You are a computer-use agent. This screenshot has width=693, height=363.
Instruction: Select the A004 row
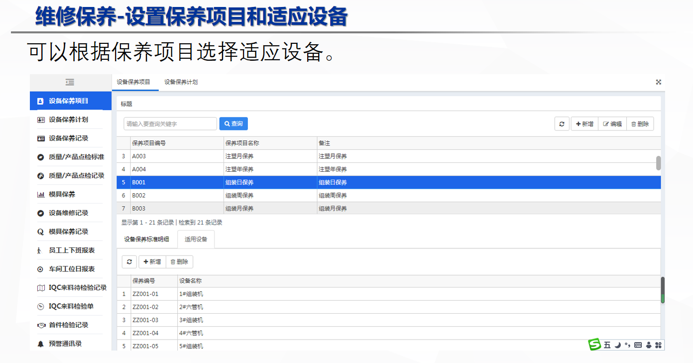[389, 169]
